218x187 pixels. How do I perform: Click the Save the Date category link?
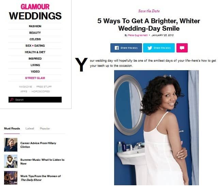[x=149, y=11]
